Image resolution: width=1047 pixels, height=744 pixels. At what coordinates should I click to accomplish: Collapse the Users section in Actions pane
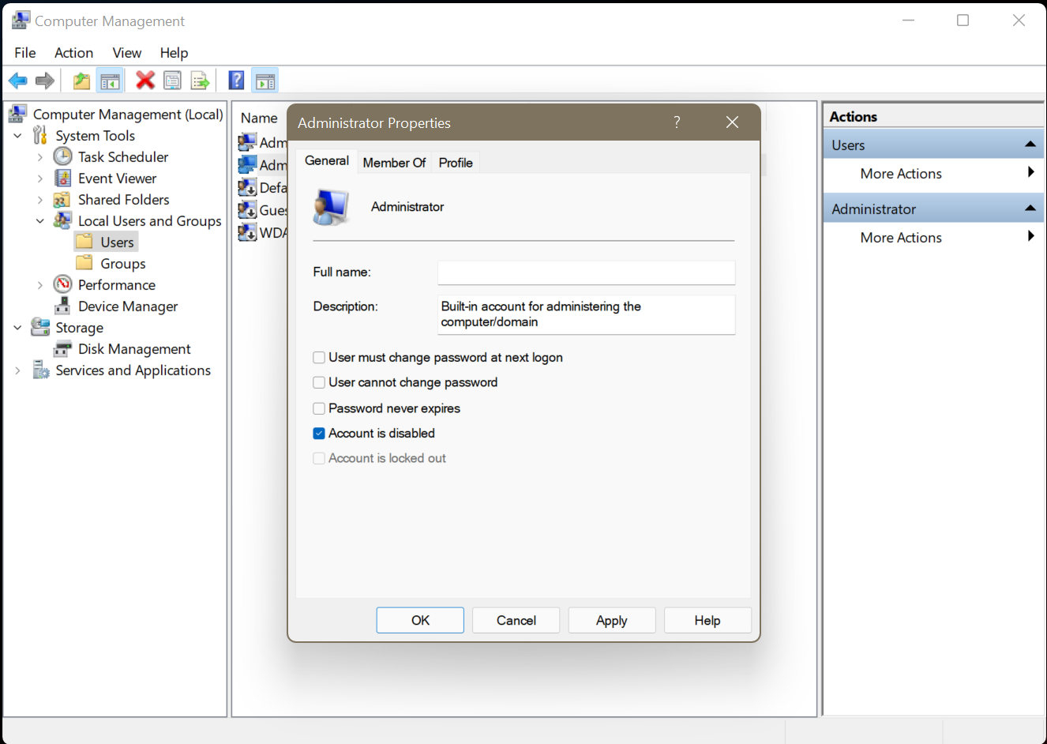pyautogui.click(x=1030, y=144)
